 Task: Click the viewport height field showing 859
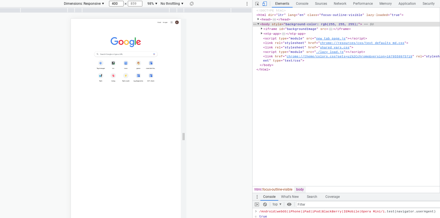tap(135, 4)
